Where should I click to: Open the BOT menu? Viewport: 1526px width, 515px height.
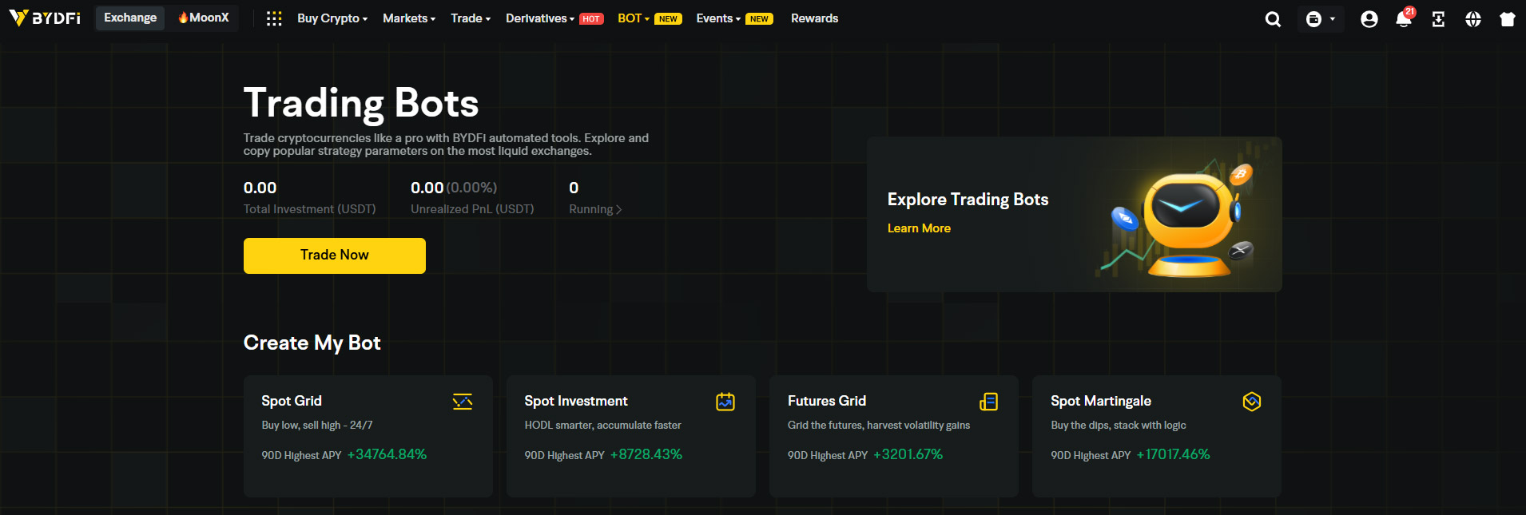(633, 18)
